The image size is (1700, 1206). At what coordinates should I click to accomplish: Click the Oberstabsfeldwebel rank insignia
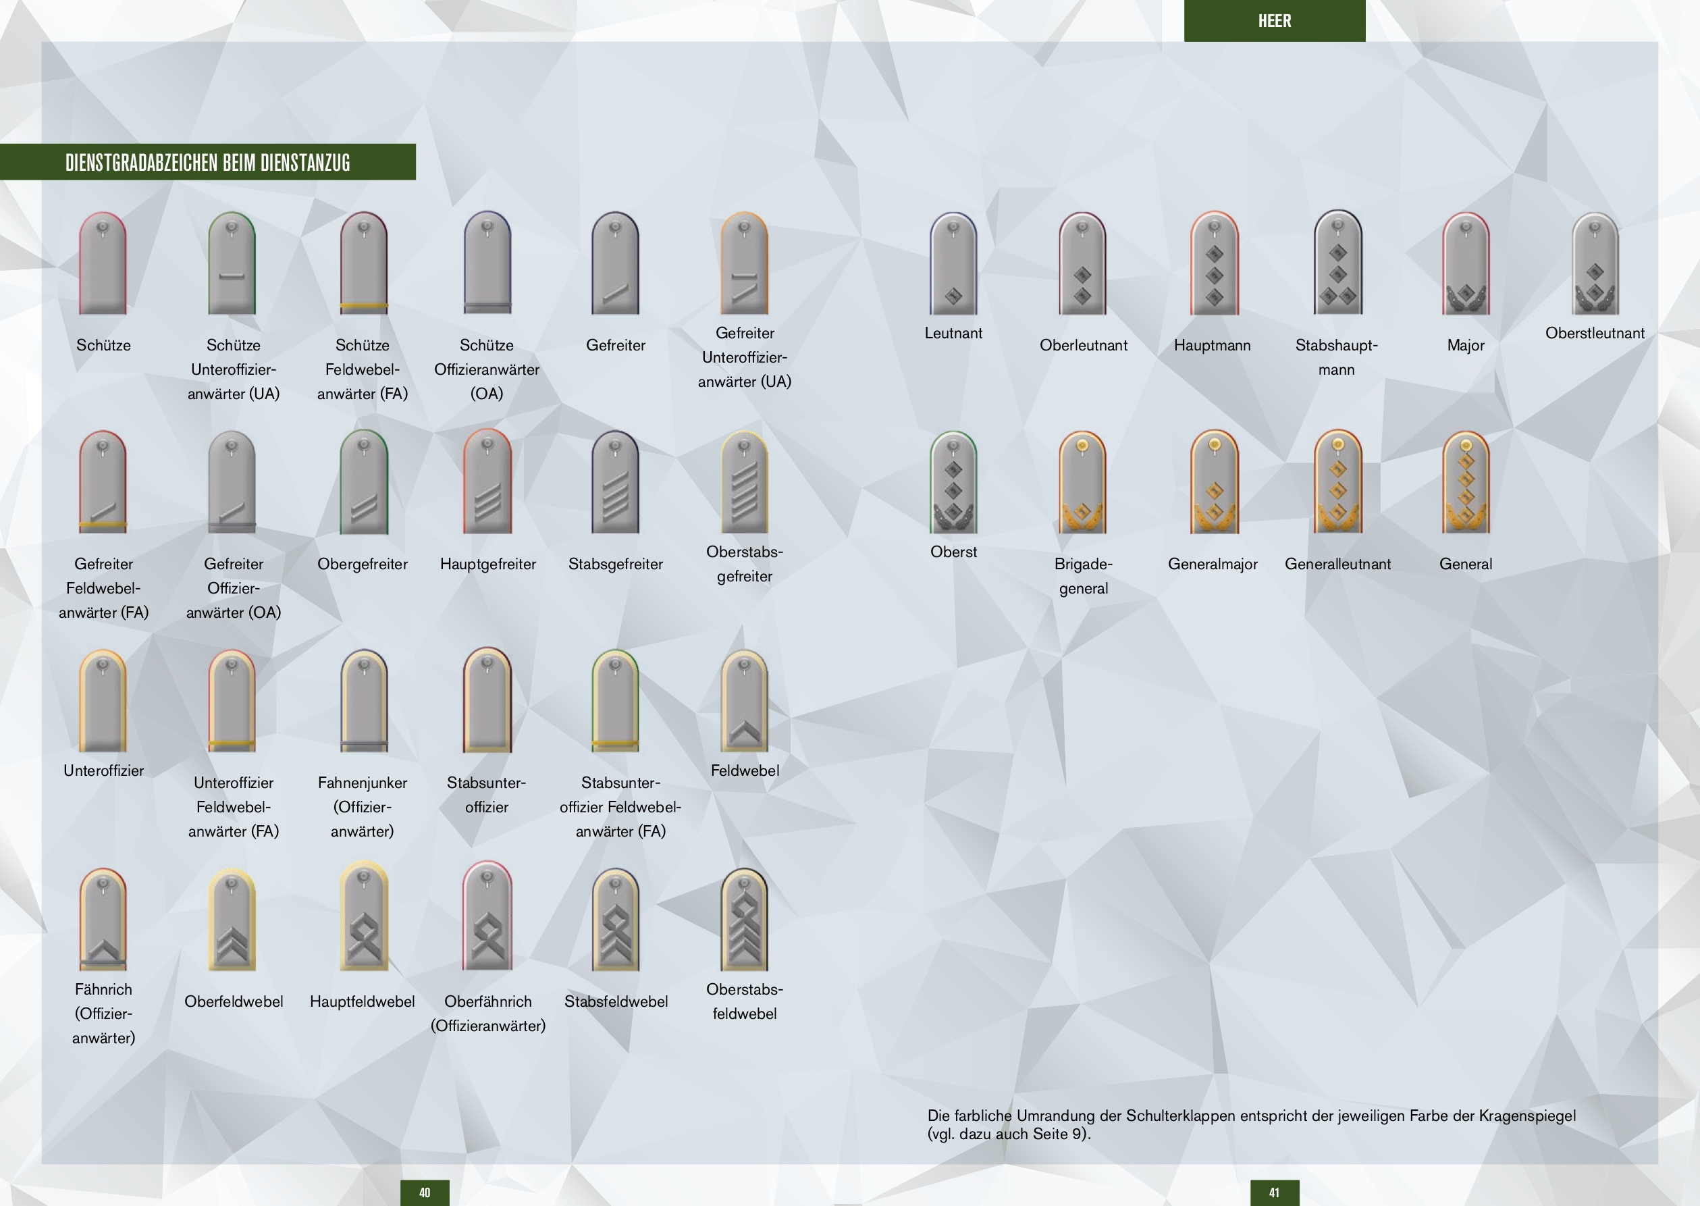point(744,920)
